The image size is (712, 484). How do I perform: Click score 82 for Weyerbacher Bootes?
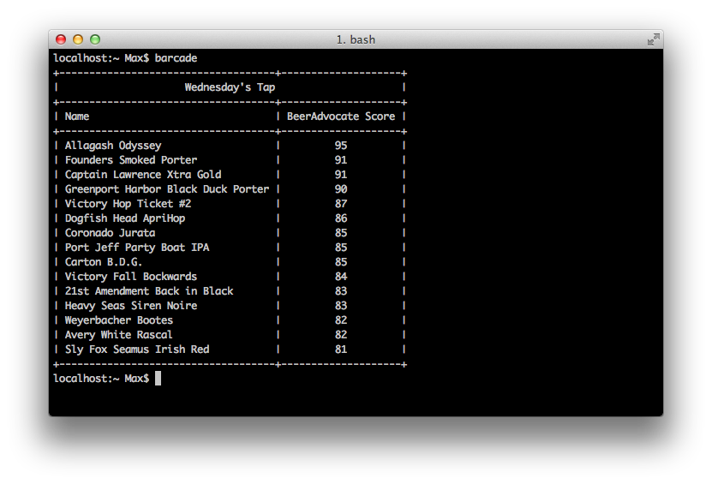pyautogui.click(x=341, y=320)
